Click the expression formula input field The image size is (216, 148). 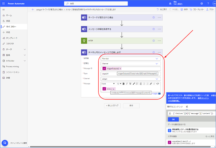click(192, 113)
